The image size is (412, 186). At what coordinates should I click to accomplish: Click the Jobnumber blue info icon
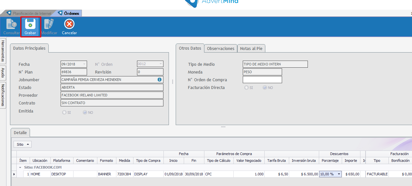point(159,80)
